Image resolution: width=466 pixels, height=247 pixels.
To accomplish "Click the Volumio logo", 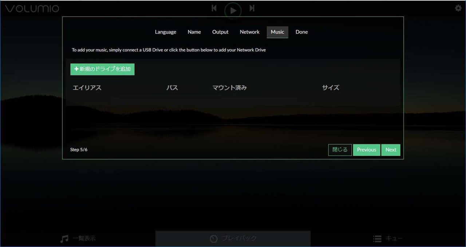I will pyautogui.click(x=32, y=8).
